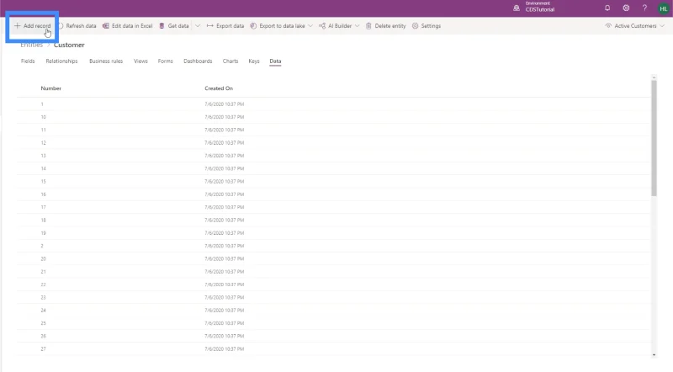Open the Keys tab

[x=254, y=61]
